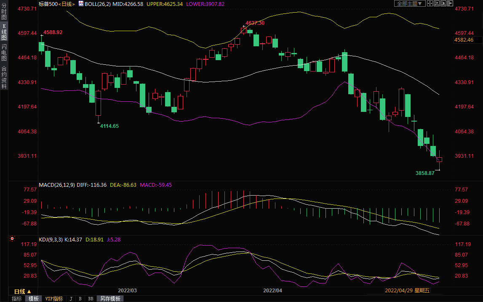Screen dimensions: 483x302
Task: Click the BB template button
Action: [x=91, y=299]
